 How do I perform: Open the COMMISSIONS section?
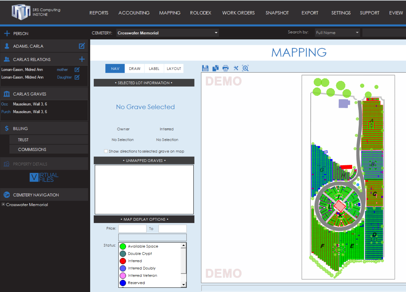[32, 150]
